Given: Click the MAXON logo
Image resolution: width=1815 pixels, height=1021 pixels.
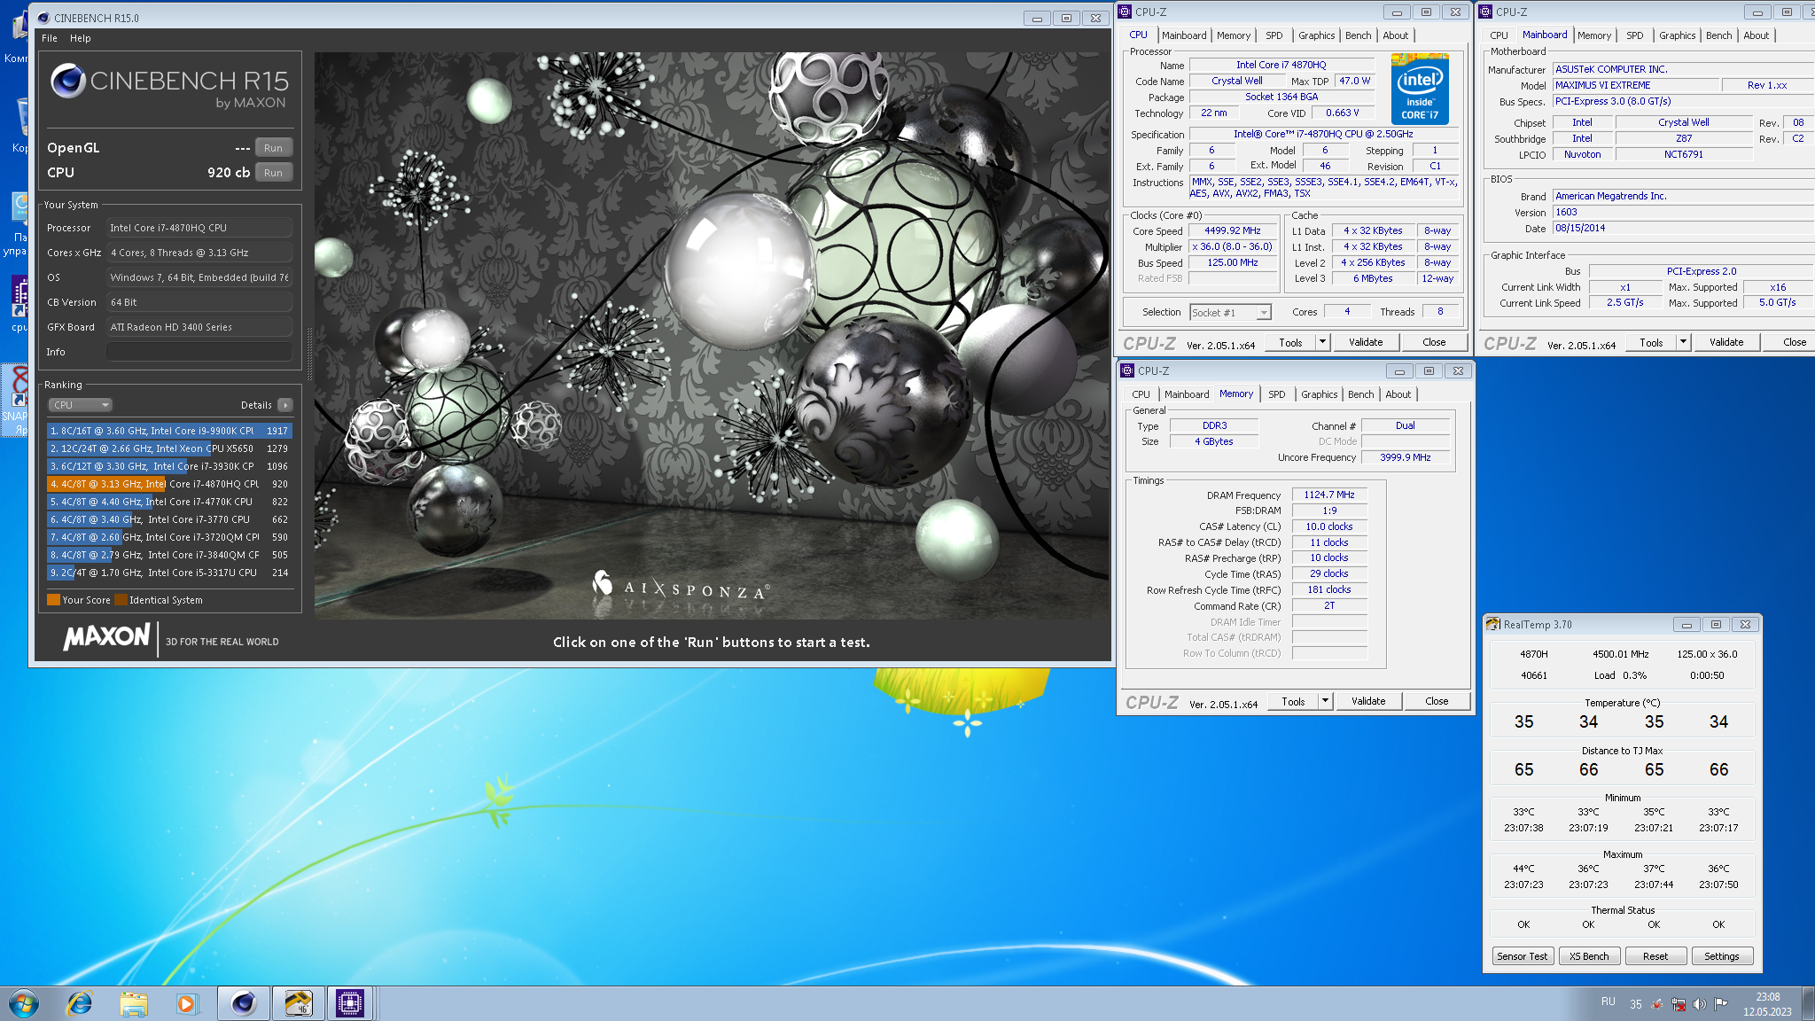Looking at the screenshot, I should 106,637.
